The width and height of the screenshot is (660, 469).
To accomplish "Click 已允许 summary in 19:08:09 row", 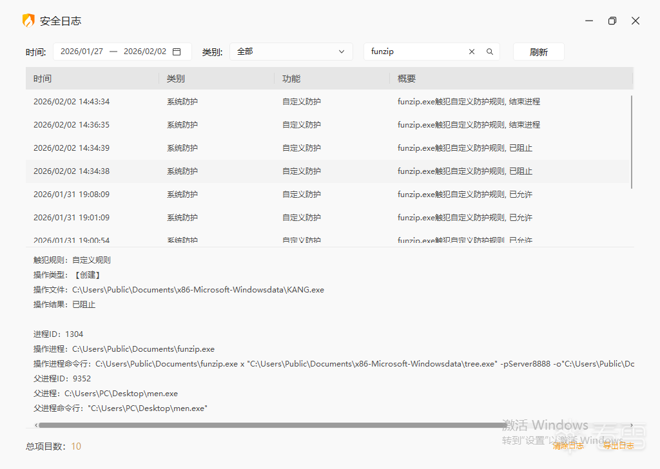I will (x=521, y=195).
